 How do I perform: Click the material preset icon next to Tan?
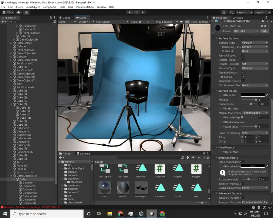[x=265, y=26]
